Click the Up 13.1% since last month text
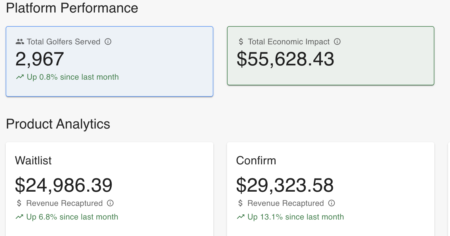Viewport: 450px width, 236px height. point(295,217)
